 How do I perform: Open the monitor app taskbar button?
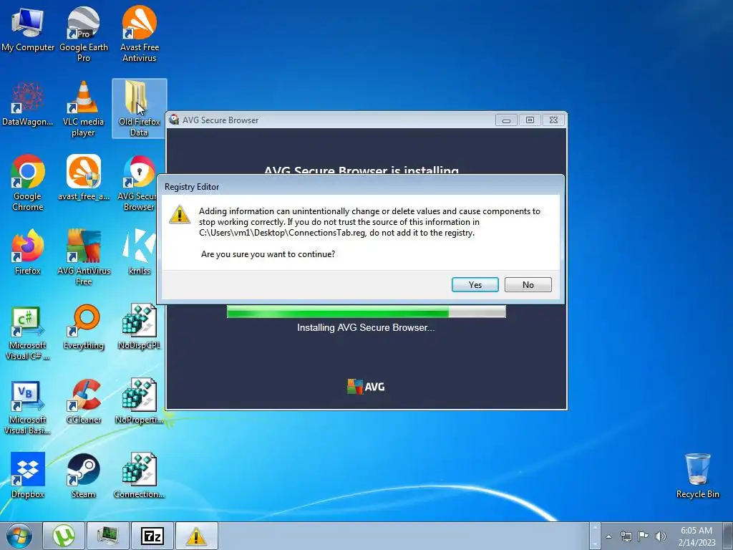[108, 536]
